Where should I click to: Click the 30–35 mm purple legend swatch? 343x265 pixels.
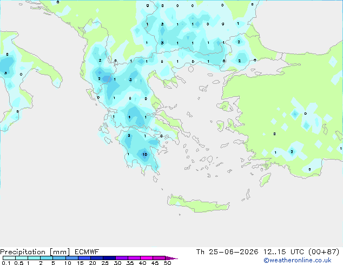(121, 258)
